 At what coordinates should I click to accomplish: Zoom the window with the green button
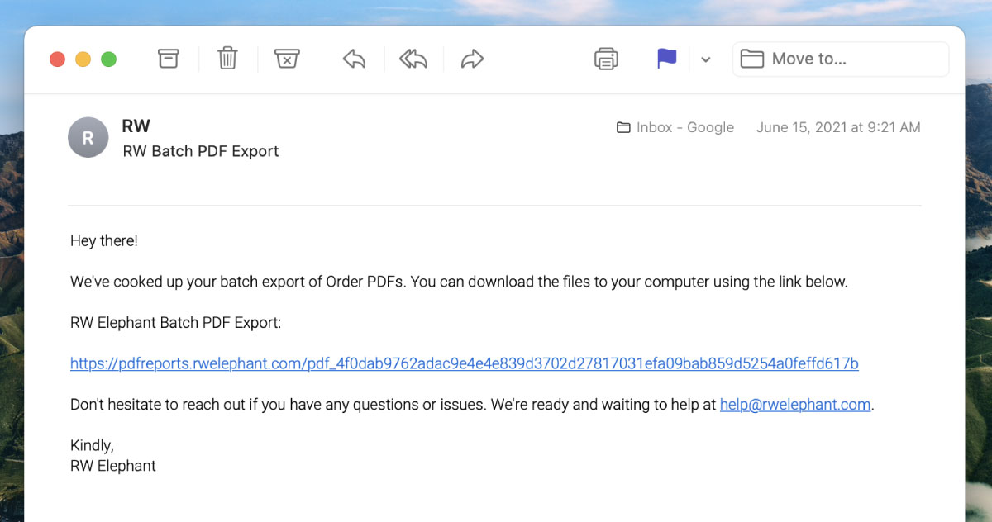[x=108, y=59]
